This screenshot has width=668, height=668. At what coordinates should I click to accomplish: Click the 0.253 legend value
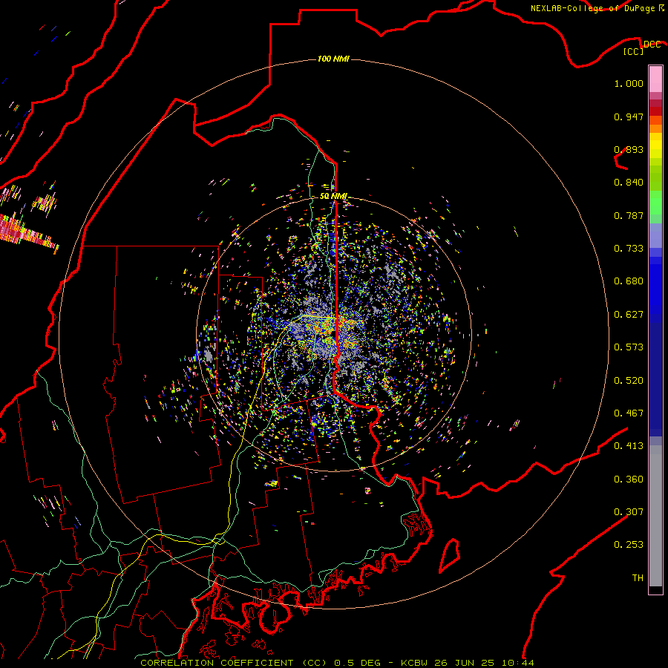pyautogui.click(x=629, y=545)
